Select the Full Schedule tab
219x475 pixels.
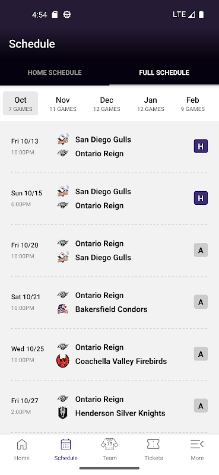click(164, 72)
